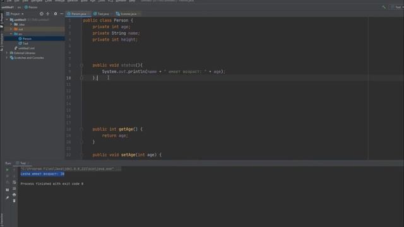Click the 'private int height;' code line
The image size is (404, 227).
click(115, 40)
